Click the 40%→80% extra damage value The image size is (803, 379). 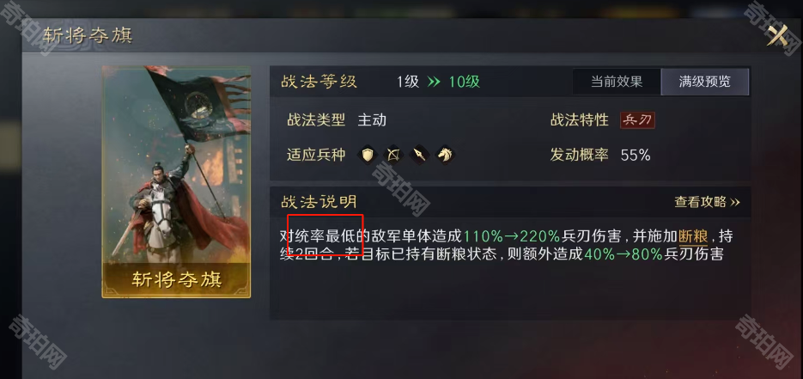click(x=624, y=254)
